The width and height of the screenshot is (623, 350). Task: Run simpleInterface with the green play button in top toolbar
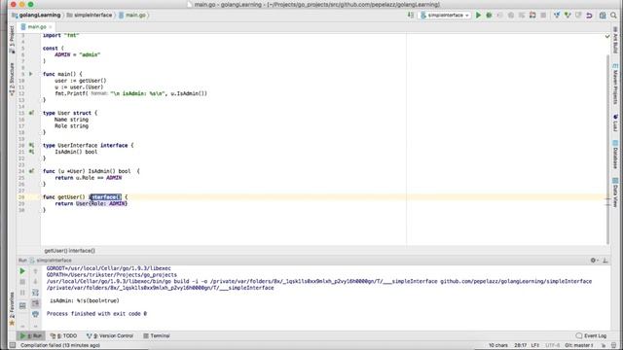pos(478,16)
